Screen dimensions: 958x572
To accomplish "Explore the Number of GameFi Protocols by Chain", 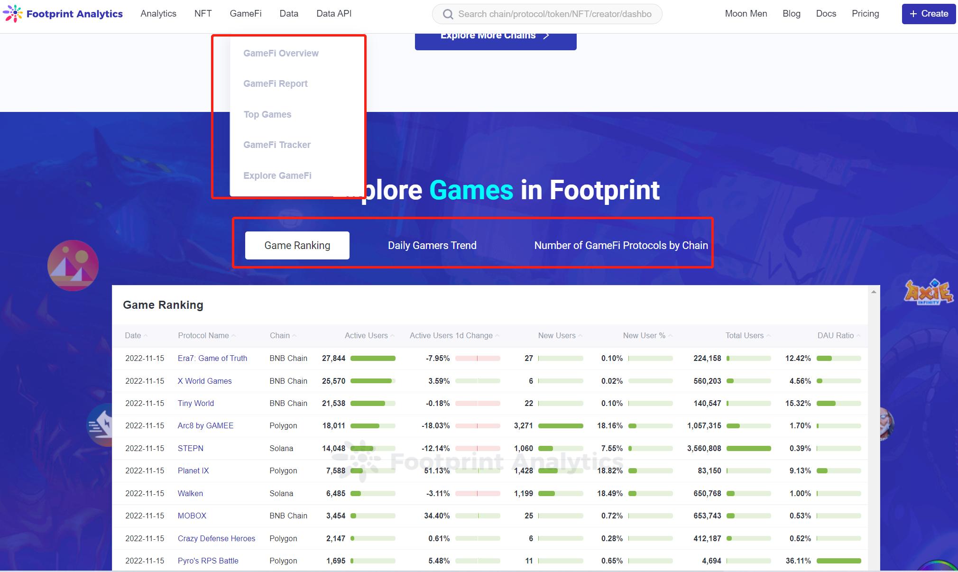I will (619, 245).
